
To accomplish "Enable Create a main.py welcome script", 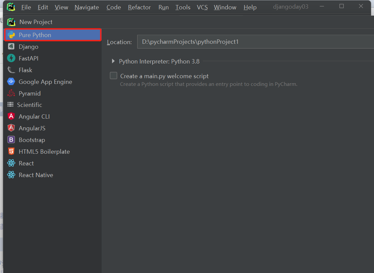I will tap(114, 76).
